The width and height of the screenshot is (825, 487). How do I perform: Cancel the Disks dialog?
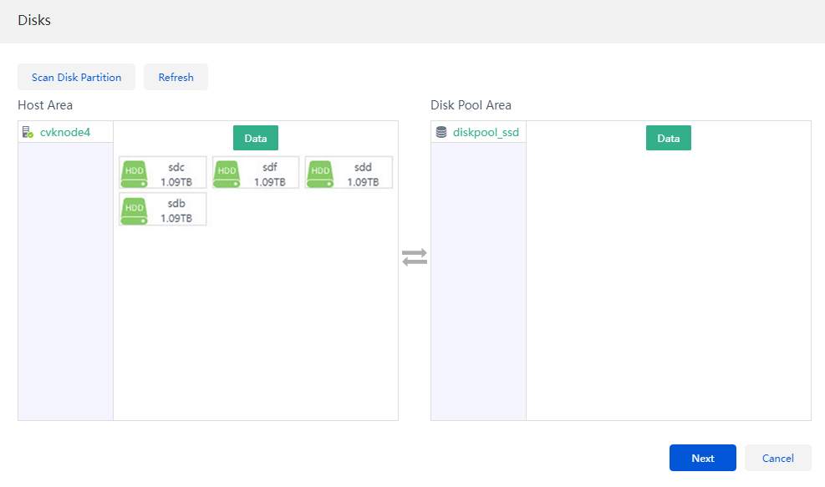click(777, 458)
